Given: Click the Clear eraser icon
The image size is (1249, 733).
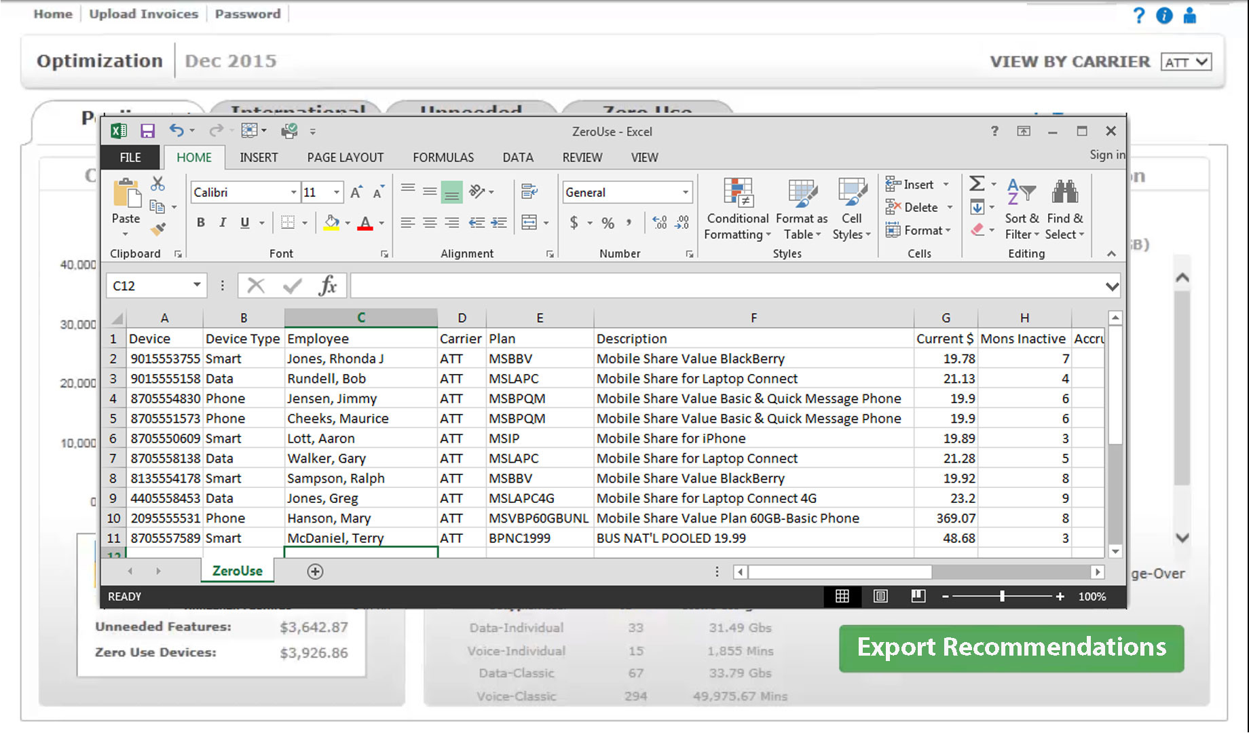Looking at the screenshot, I should click(977, 230).
